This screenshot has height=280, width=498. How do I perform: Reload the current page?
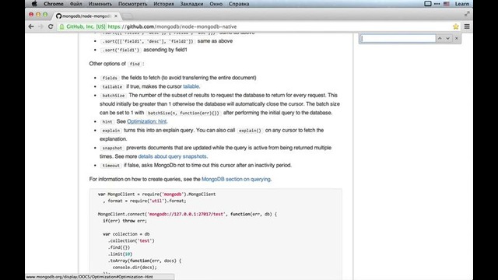coord(51,26)
